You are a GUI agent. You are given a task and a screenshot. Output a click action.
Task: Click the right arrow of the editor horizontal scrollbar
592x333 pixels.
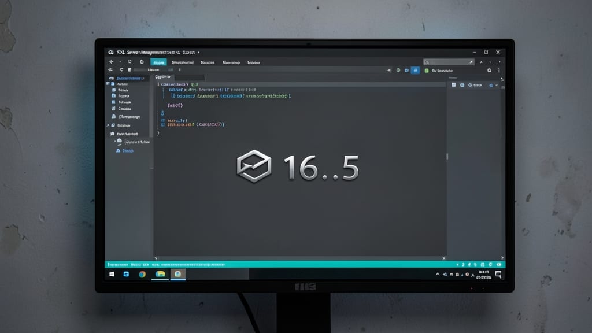coord(443,258)
